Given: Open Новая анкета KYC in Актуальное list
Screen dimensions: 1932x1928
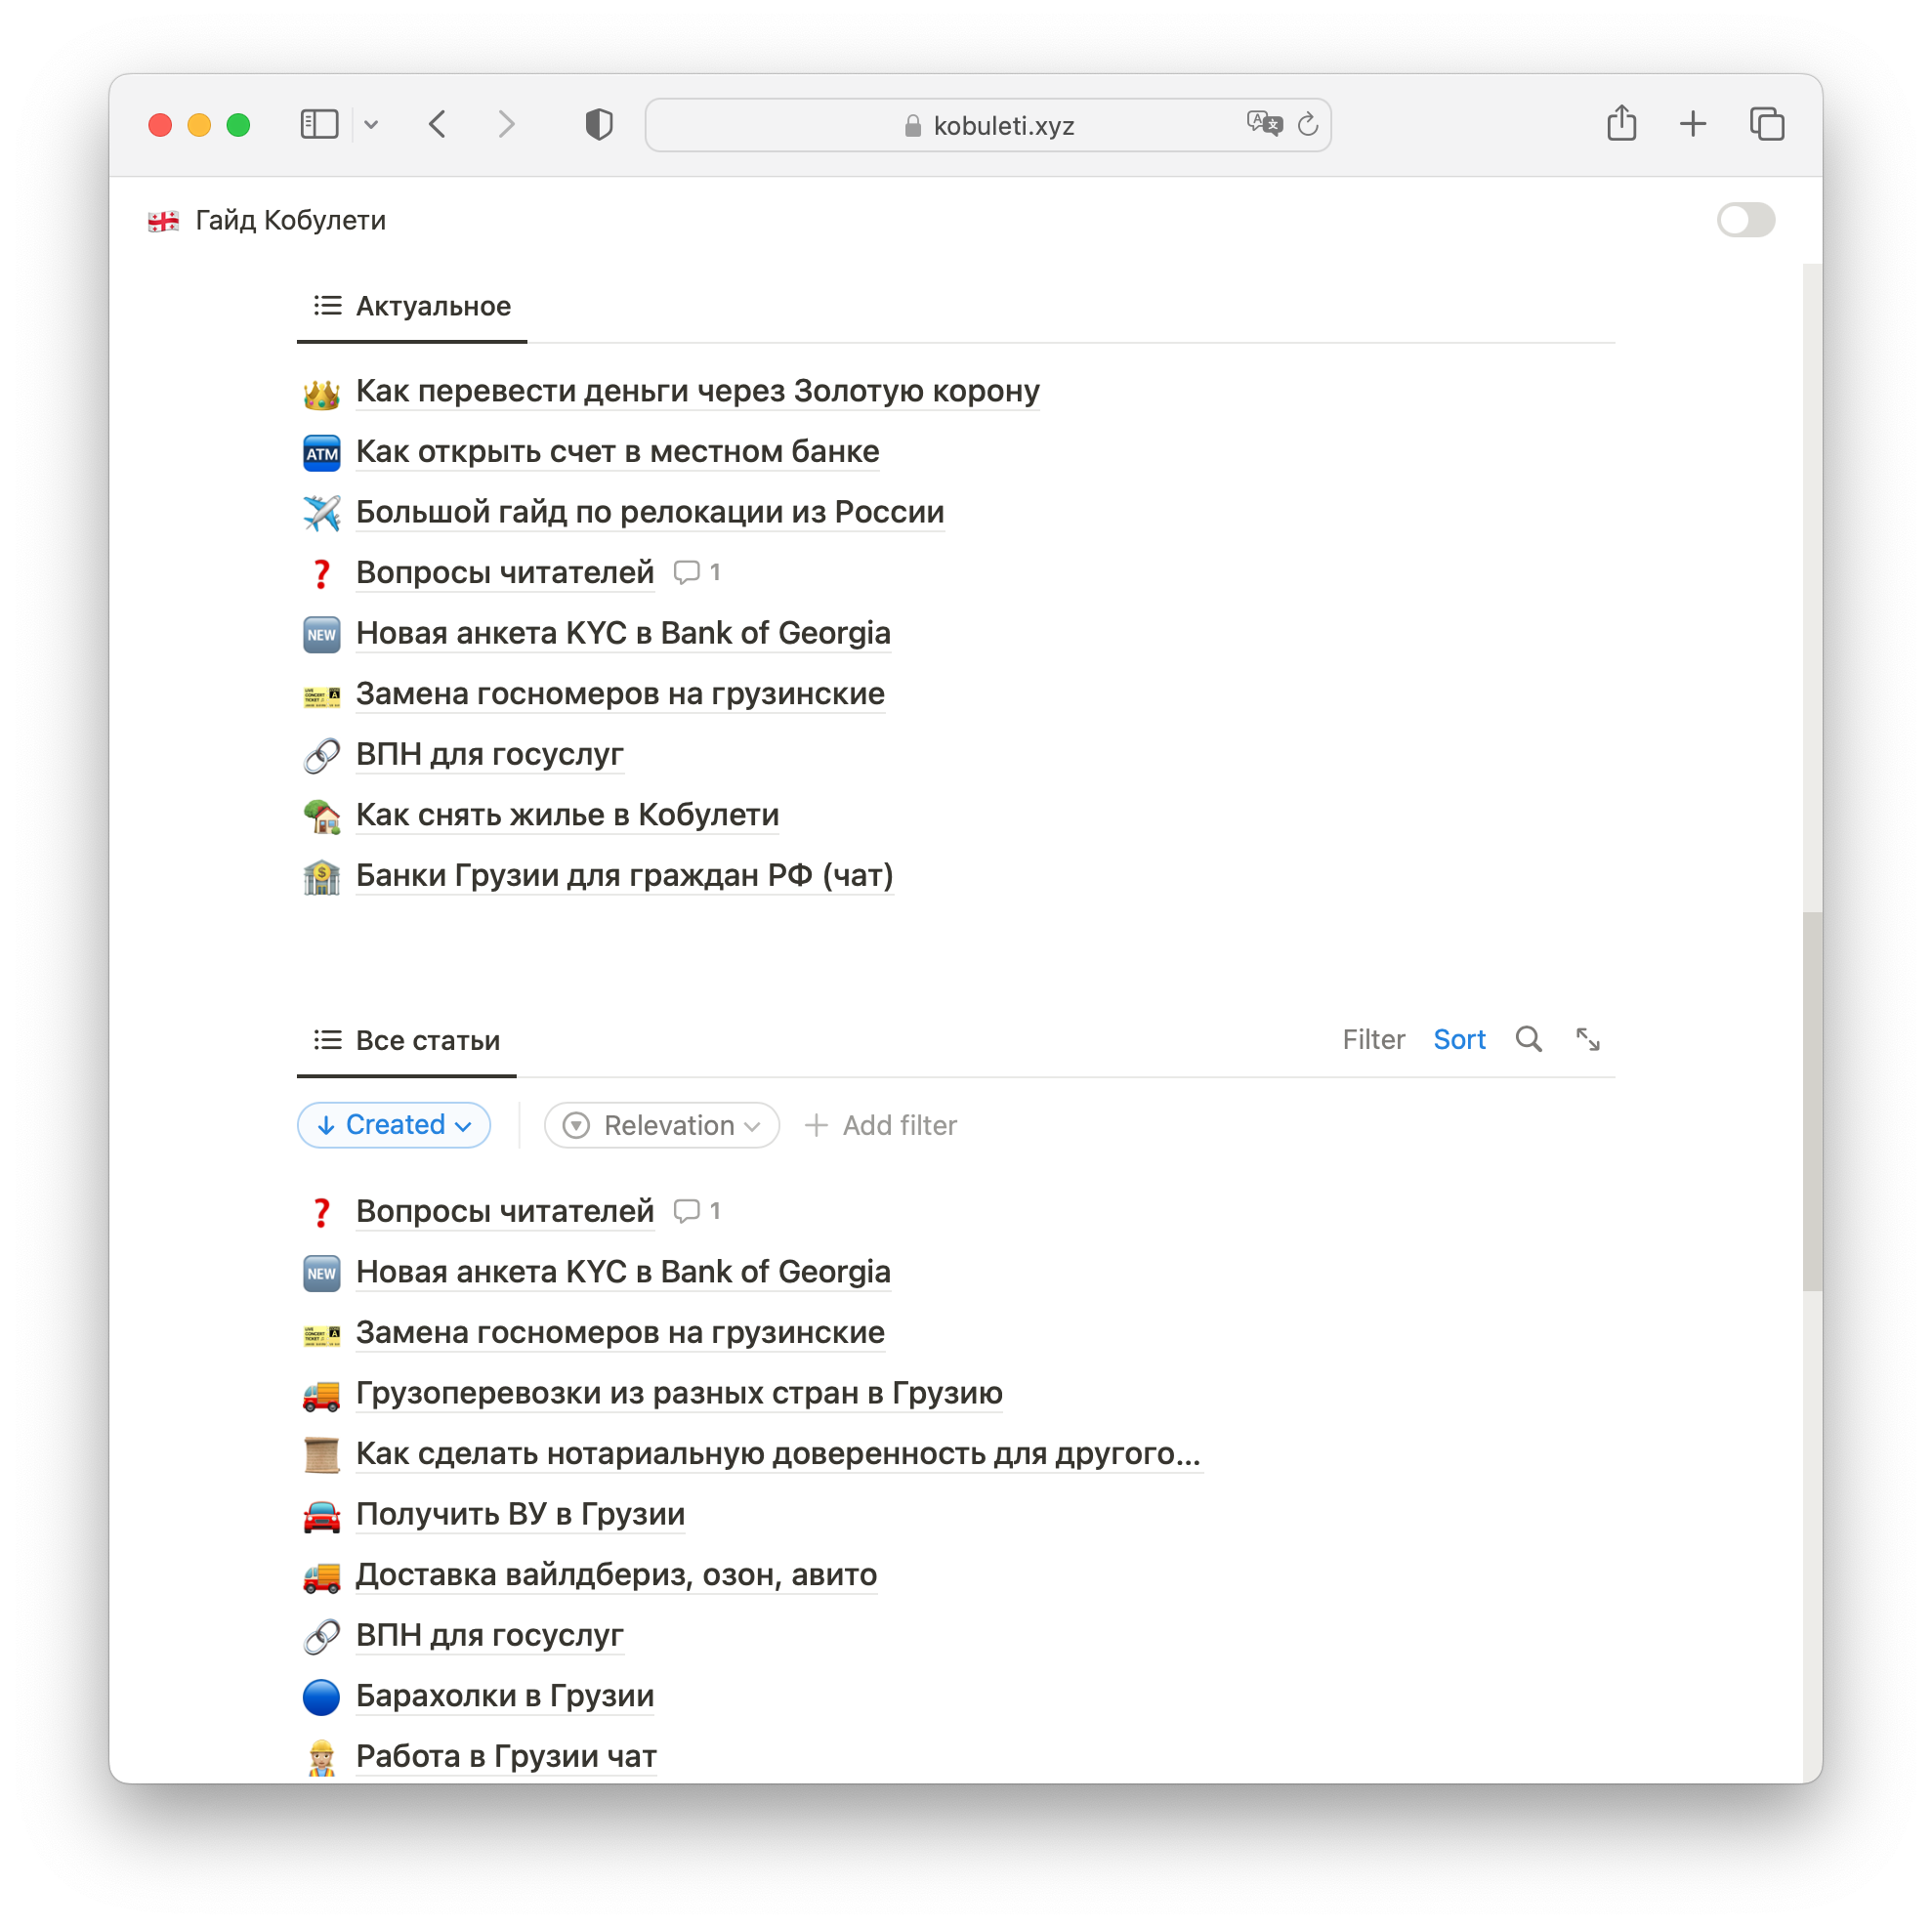Looking at the screenshot, I should (623, 633).
